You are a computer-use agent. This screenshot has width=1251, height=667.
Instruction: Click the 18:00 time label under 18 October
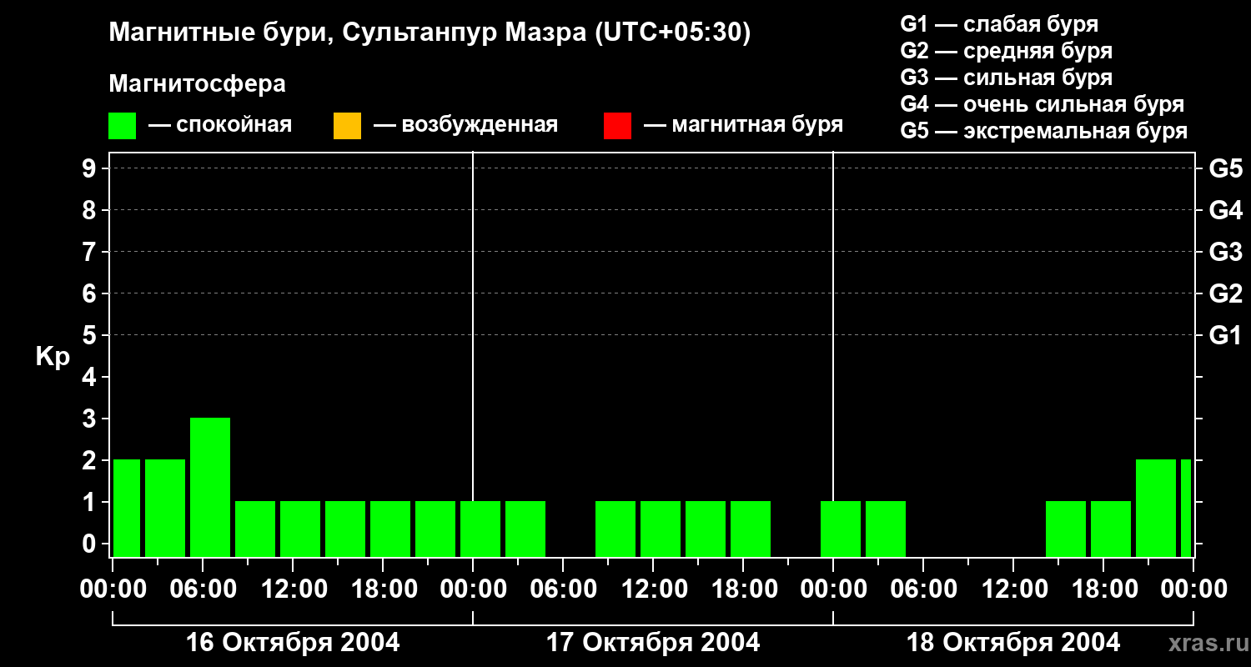[x=1103, y=589]
